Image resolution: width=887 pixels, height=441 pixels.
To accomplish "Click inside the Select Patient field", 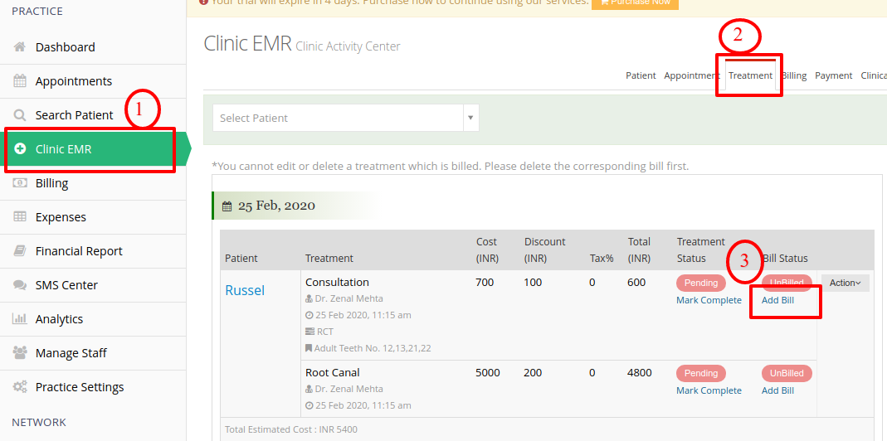I will (338, 118).
